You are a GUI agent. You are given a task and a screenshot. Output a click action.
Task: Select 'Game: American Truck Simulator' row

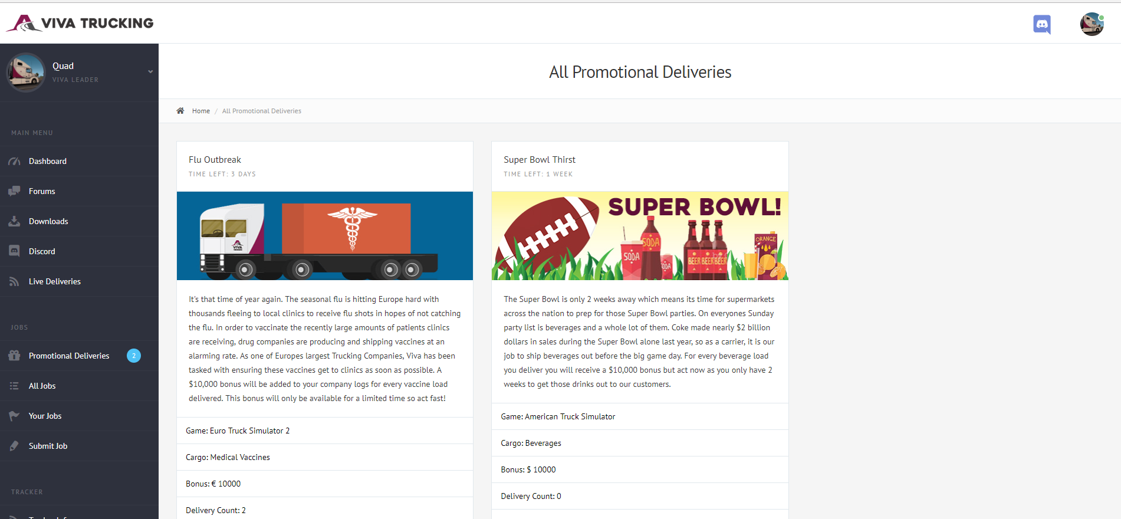[640, 416]
